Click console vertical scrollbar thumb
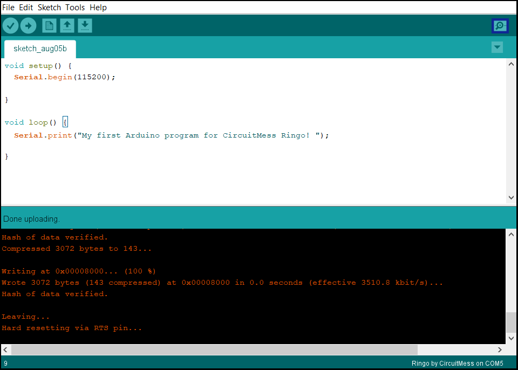This screenshot has height=370, width=518. (511, 323)
